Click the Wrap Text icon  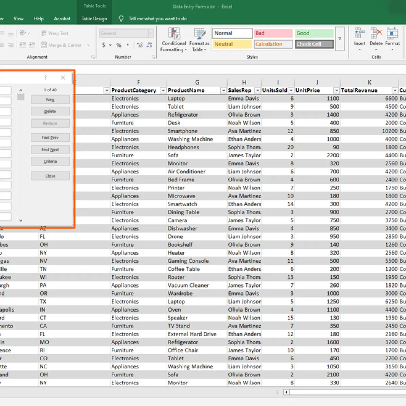click(44, 33)
